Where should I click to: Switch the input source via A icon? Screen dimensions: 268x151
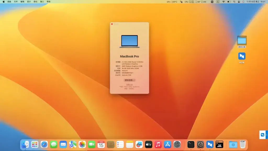[x=218, y=2]
